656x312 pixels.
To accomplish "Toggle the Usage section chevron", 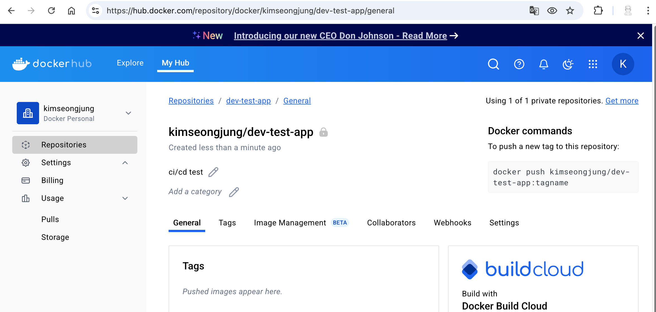I will coord(125,198).
